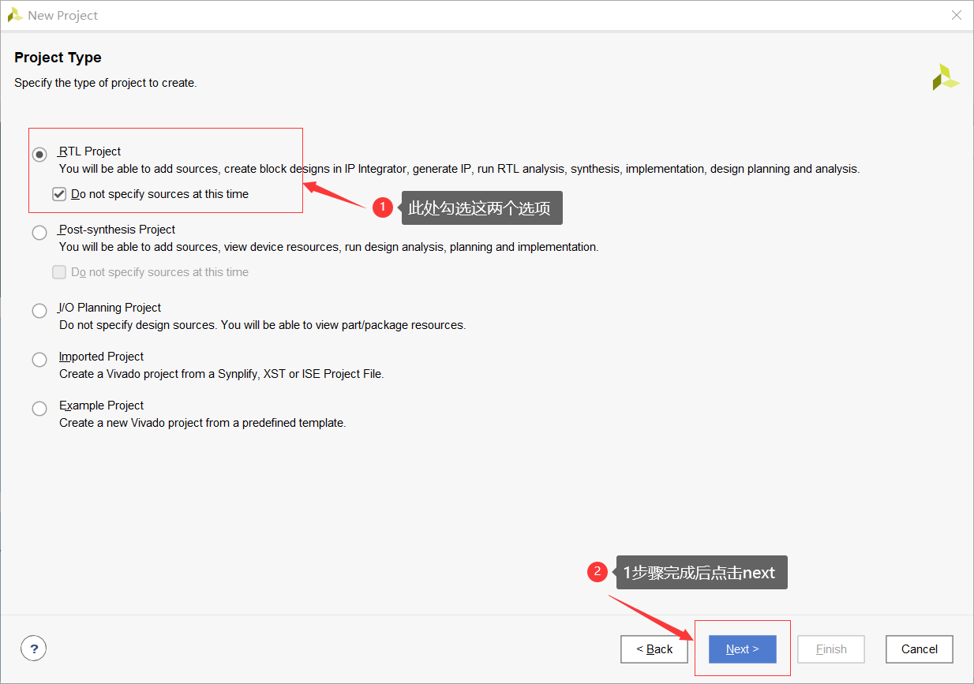Screen dimensions: 974x684
Task: Click the 'Post-synthesis Project' label text
Action: click(117, 230)
